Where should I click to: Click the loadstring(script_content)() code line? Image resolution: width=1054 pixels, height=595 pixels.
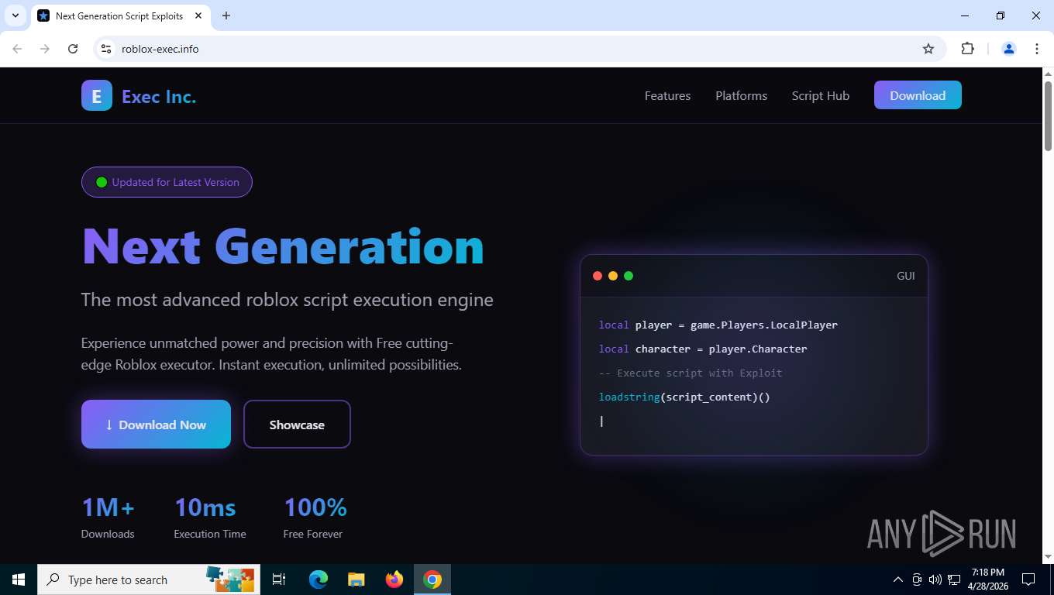(x=684, y=397)
